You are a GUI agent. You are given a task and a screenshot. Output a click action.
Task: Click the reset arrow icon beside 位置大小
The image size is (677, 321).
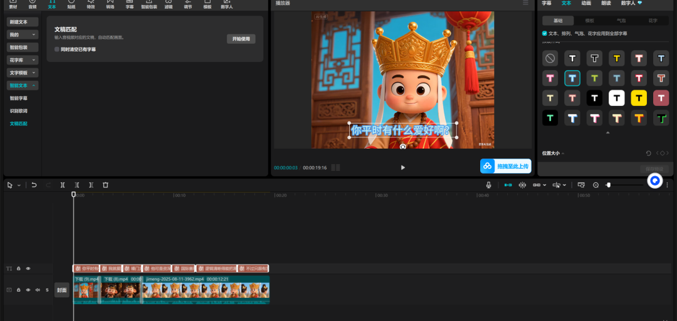pyautogui.click(x=648, y=153)
